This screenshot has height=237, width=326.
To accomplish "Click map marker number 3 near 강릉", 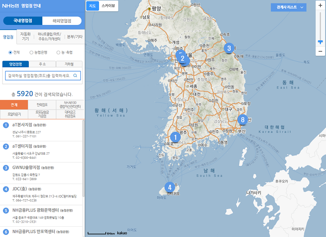I will click(x=229, y=48).
